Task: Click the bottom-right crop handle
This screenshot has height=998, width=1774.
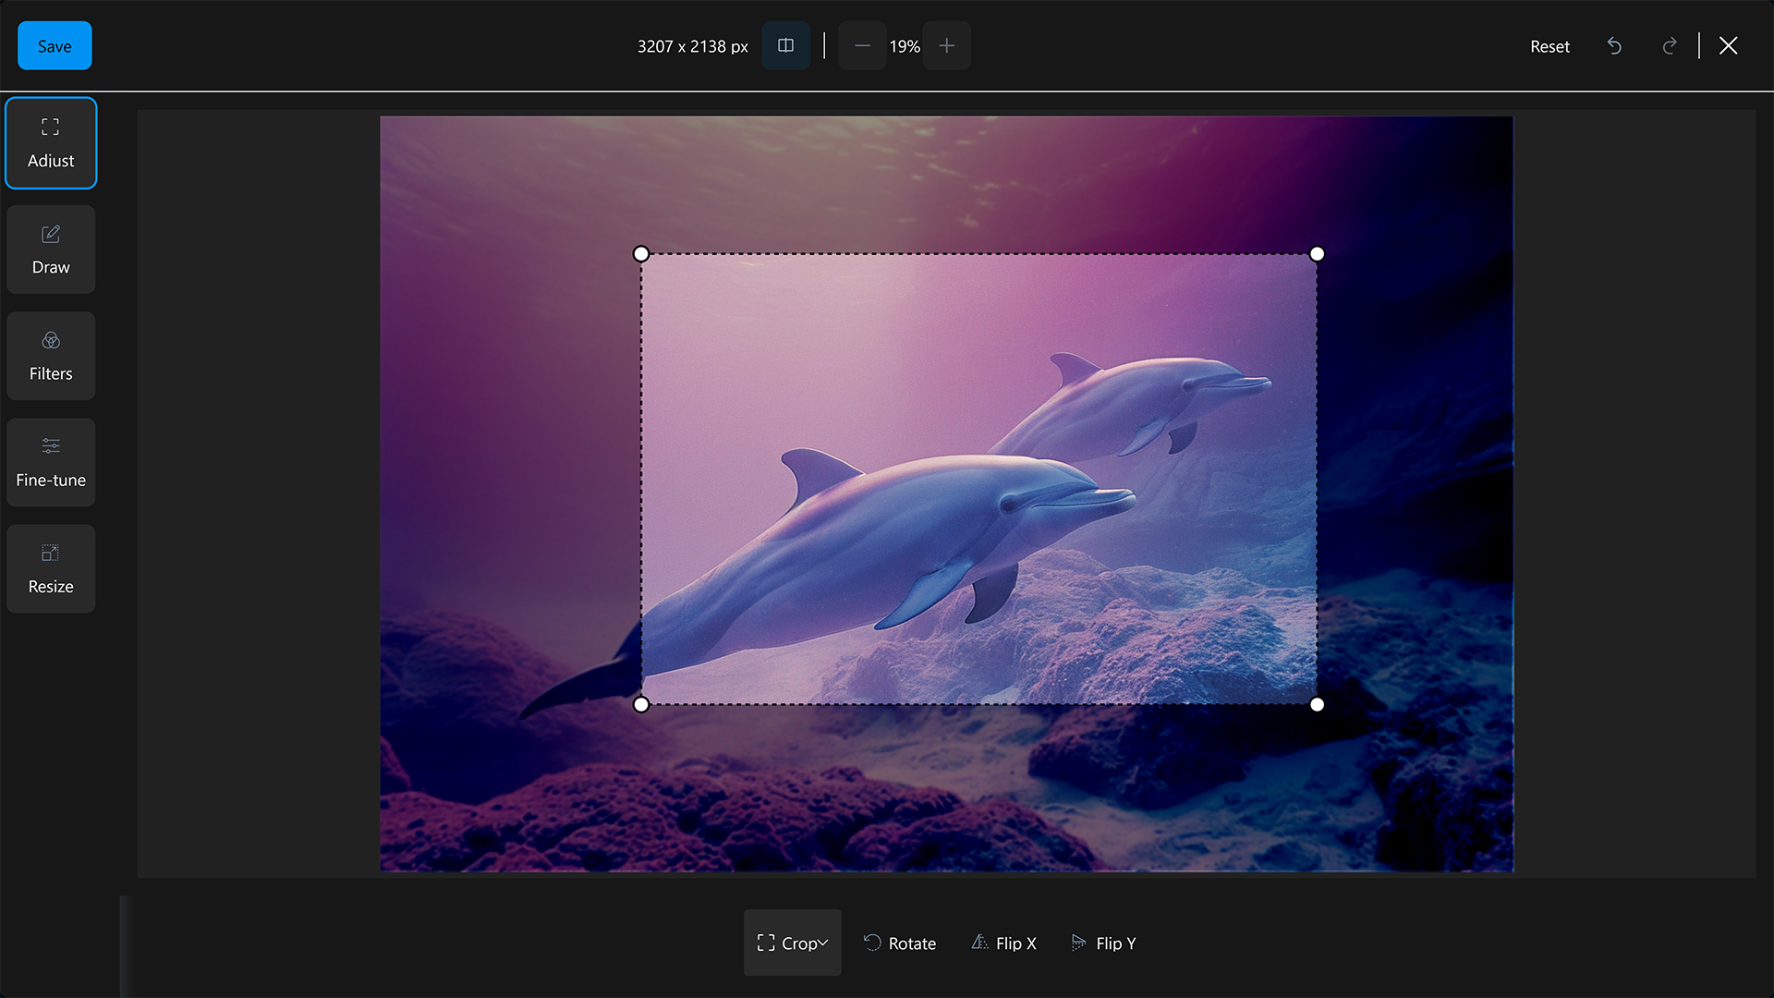Action: [1317, 704]
